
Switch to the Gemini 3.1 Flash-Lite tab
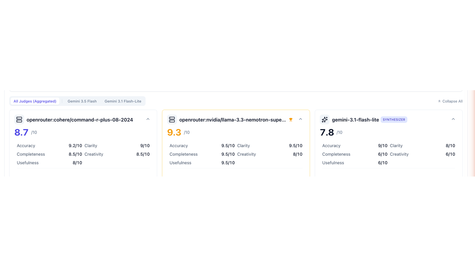point(123,101)
